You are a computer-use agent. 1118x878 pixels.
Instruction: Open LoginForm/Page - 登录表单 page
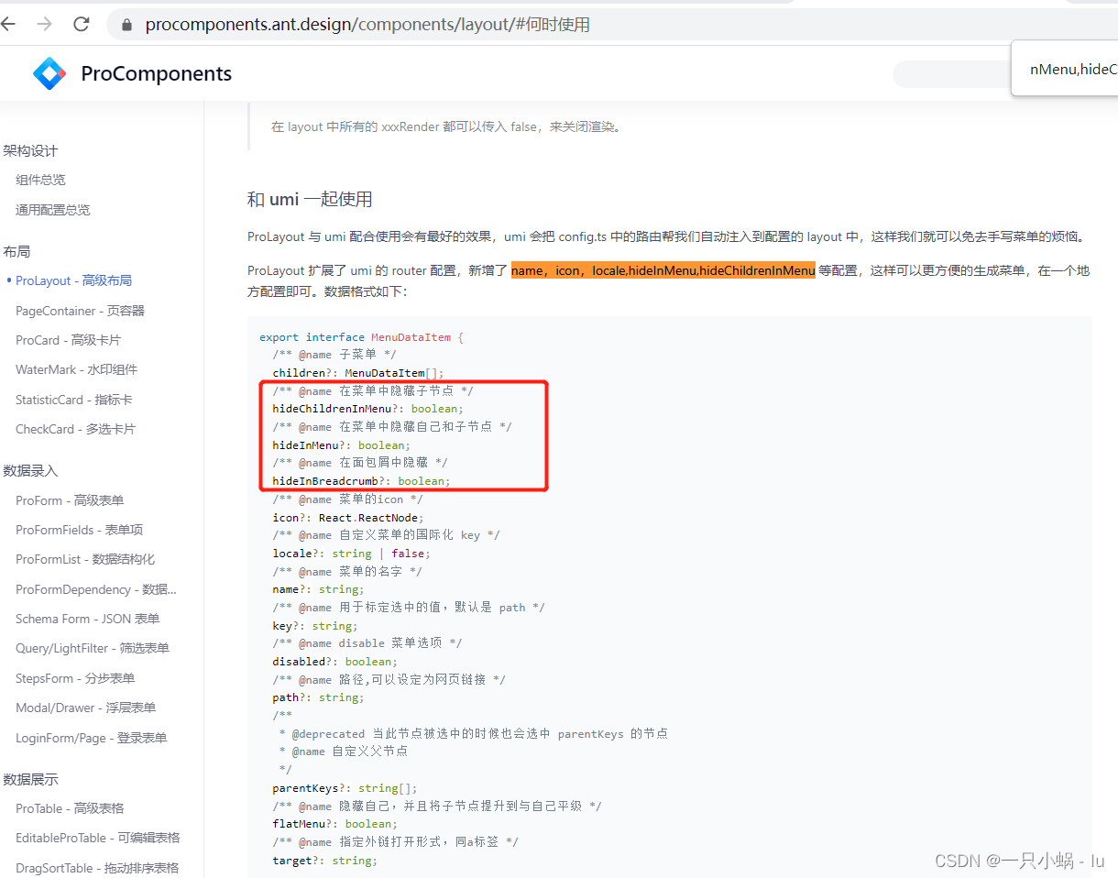[x=92, y=738]
